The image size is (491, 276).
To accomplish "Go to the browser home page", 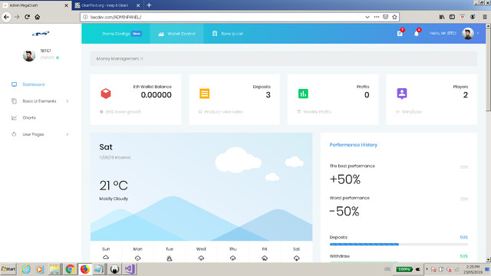I will coord(38,17).
